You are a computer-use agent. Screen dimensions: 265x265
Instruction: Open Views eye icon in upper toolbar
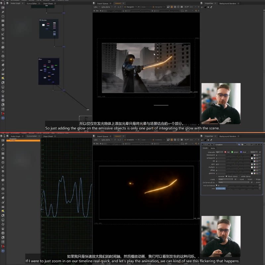3,60
